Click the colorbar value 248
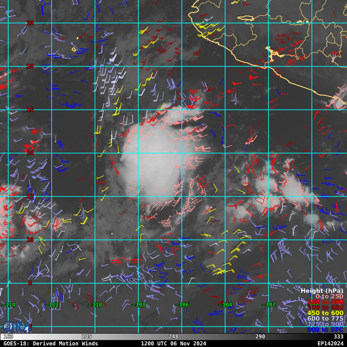Viewport: 347px width, 347px height. point(173,337)
